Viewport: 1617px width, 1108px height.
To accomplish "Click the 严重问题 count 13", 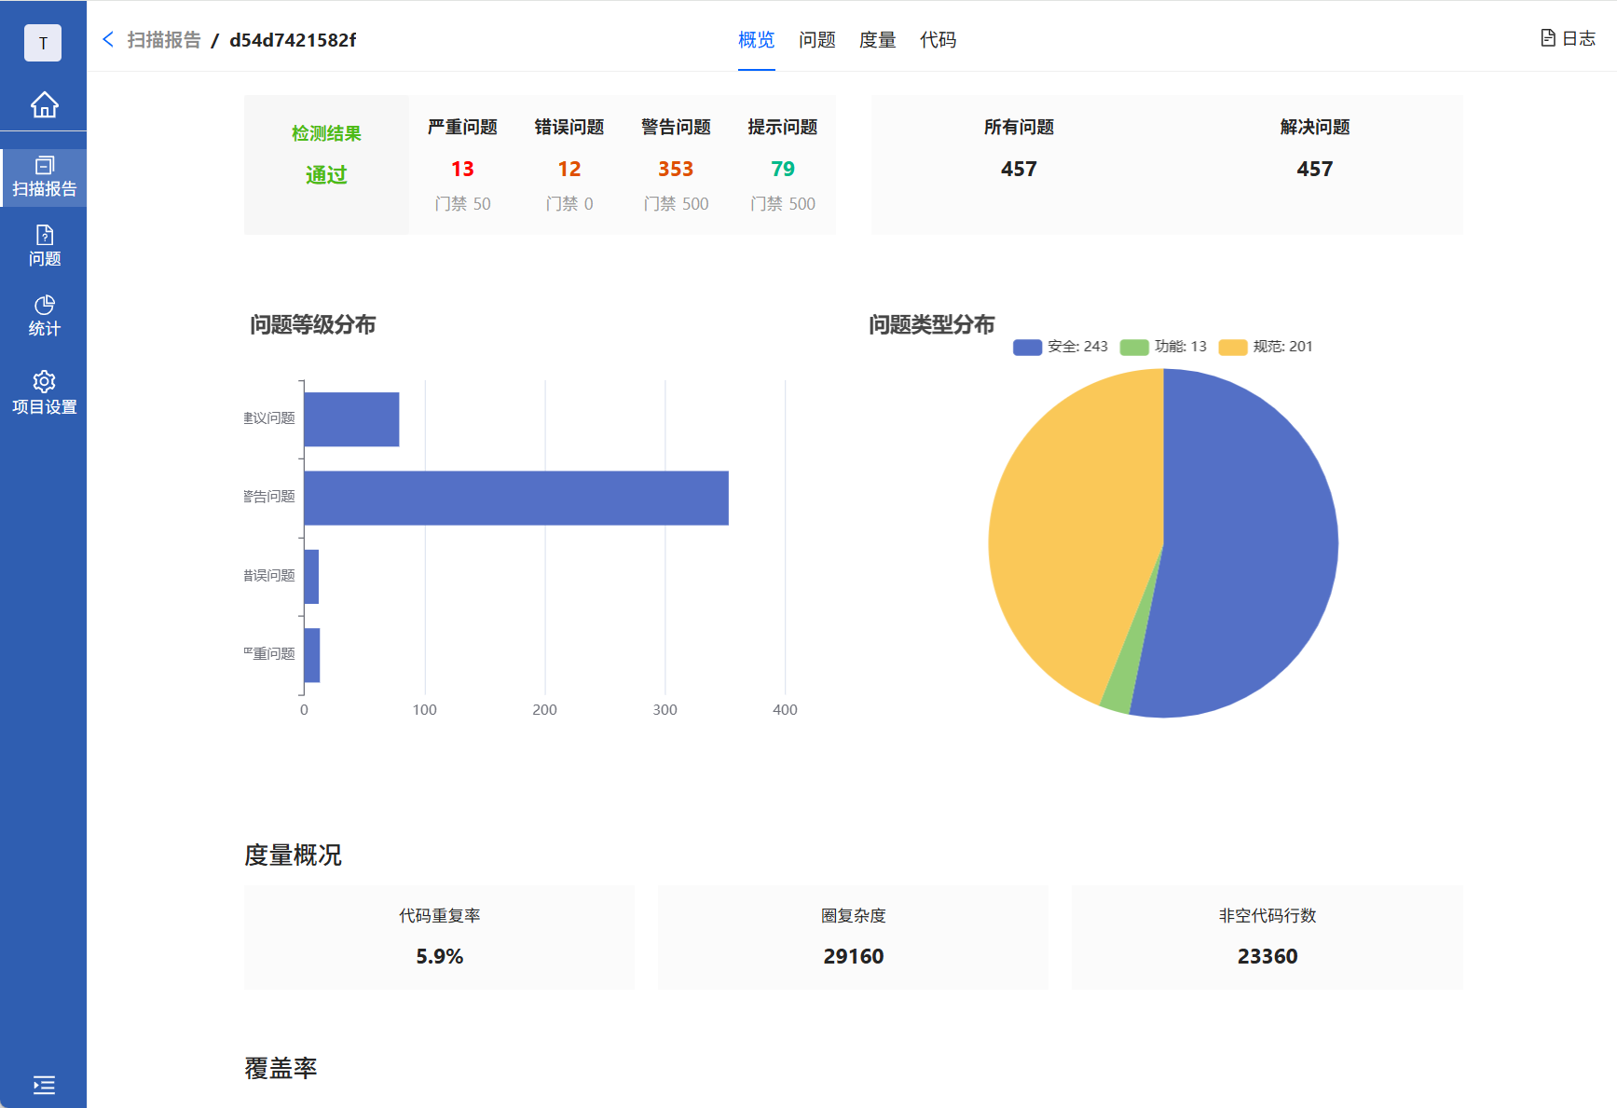I will pos(462,169).
